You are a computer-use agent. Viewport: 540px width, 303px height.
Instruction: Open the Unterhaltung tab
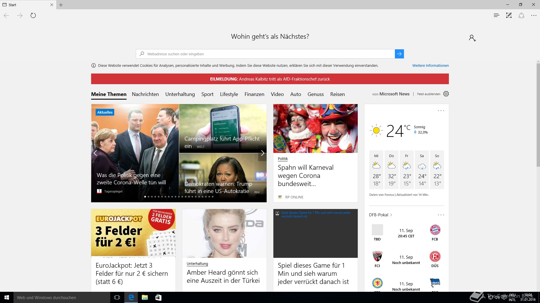click(x=180, y=94)
